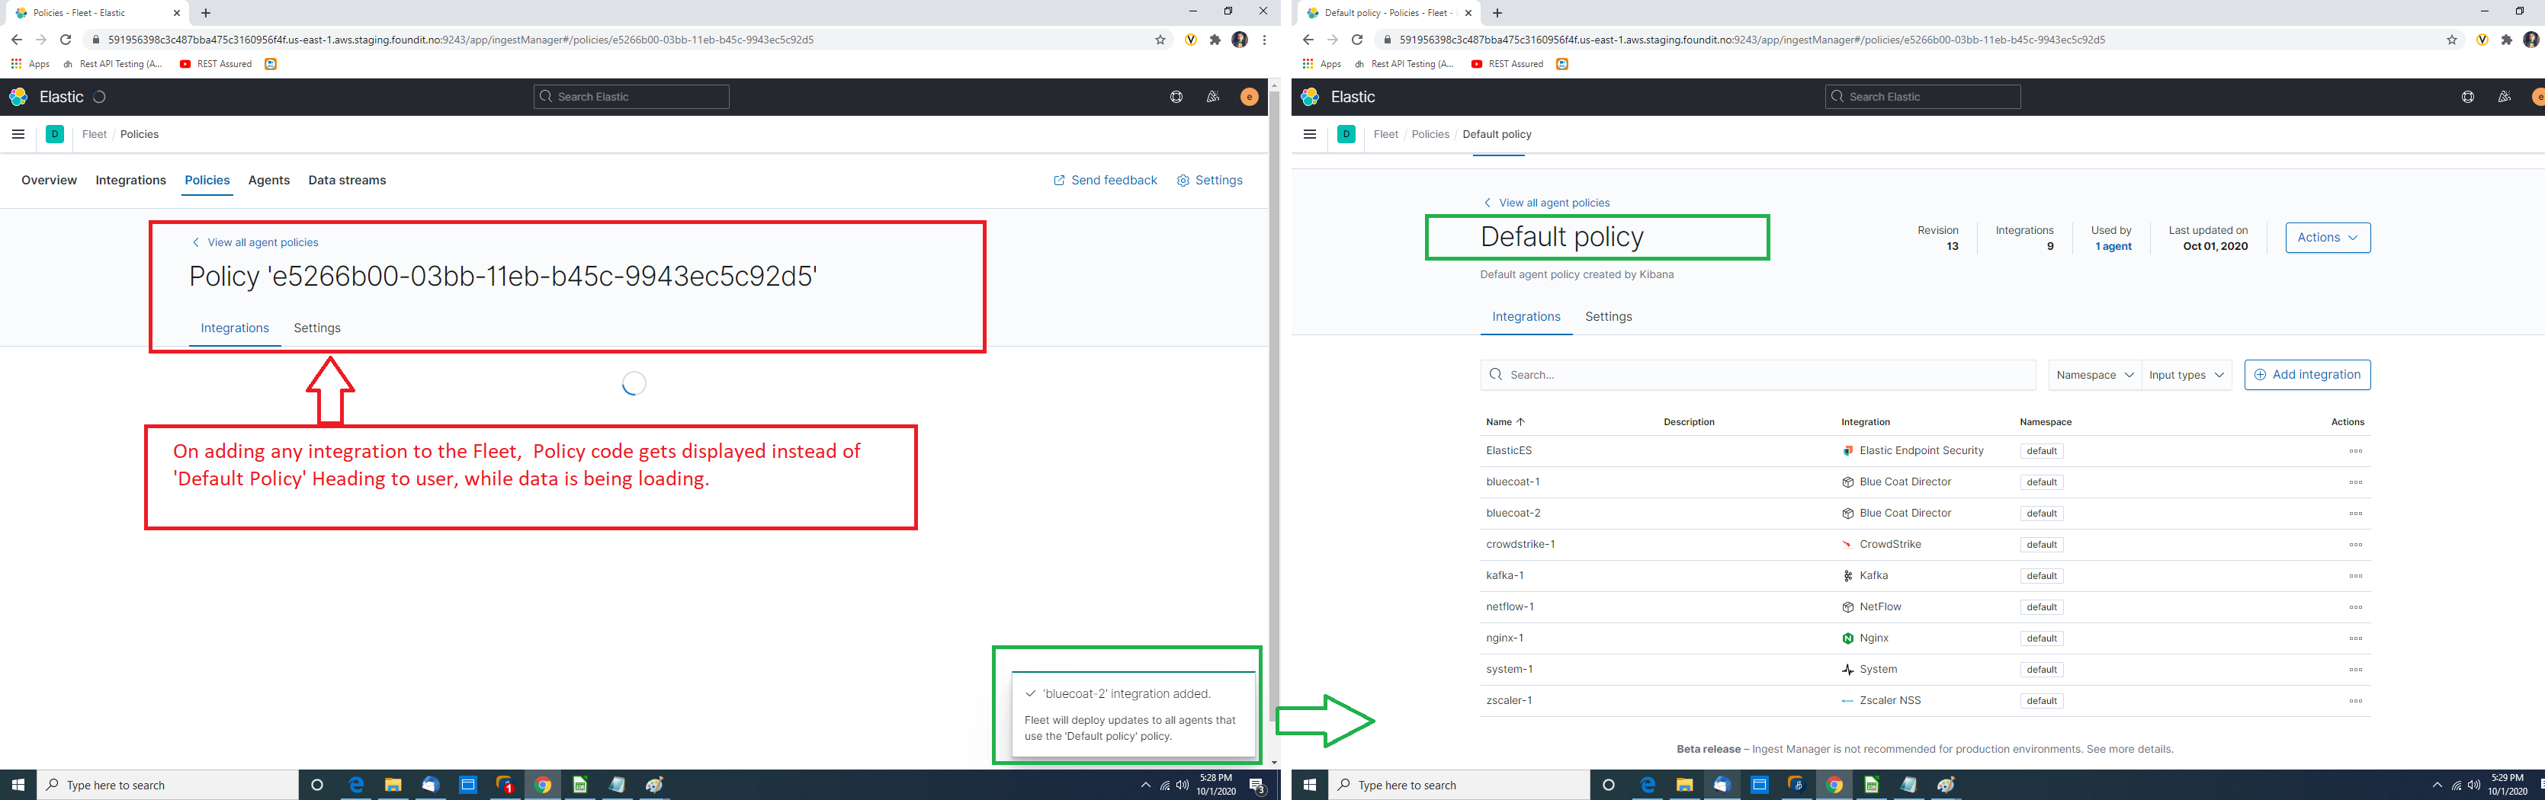Viewport: 2545px width, 800px height.
Task: Open Apps bookmark in left browser
Action: [30, 64]
